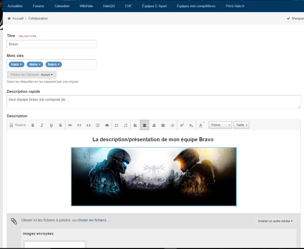The height and width of the screenshot is (249, 304).
Task: Apply bold formatting
Action: 33,125
